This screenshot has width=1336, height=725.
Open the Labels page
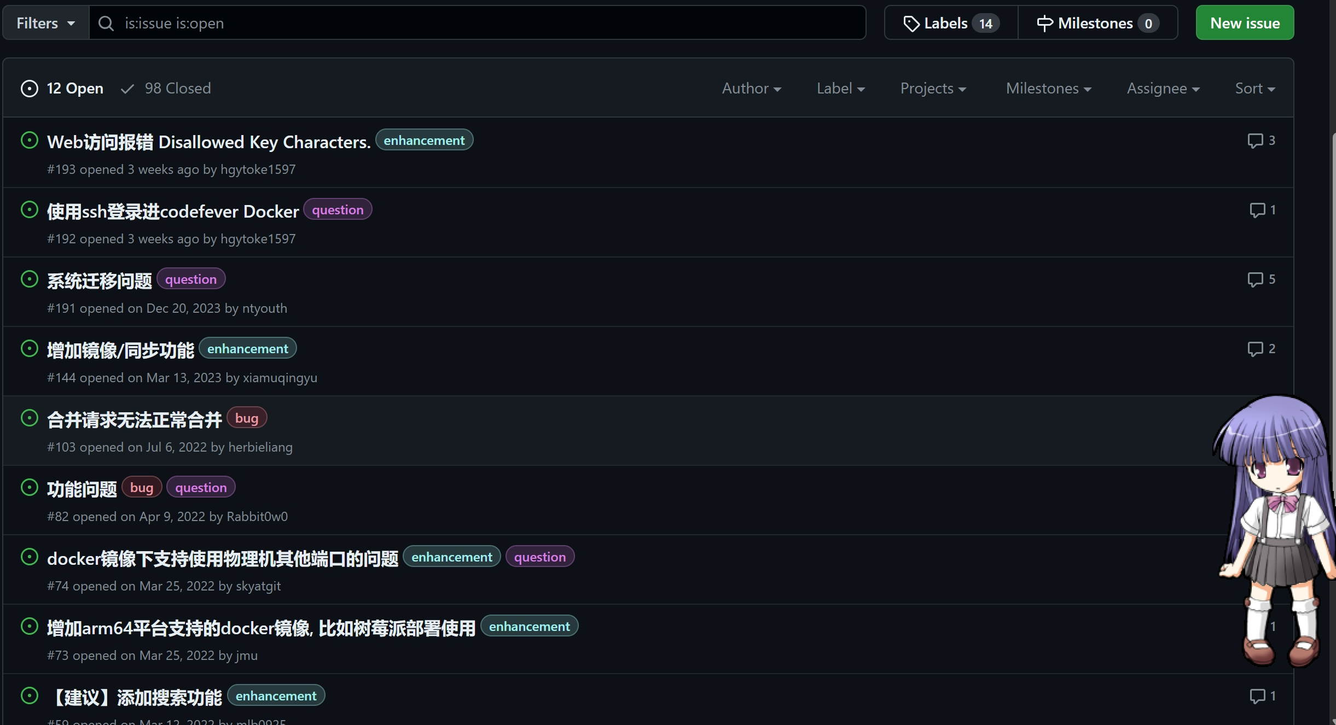951,23
